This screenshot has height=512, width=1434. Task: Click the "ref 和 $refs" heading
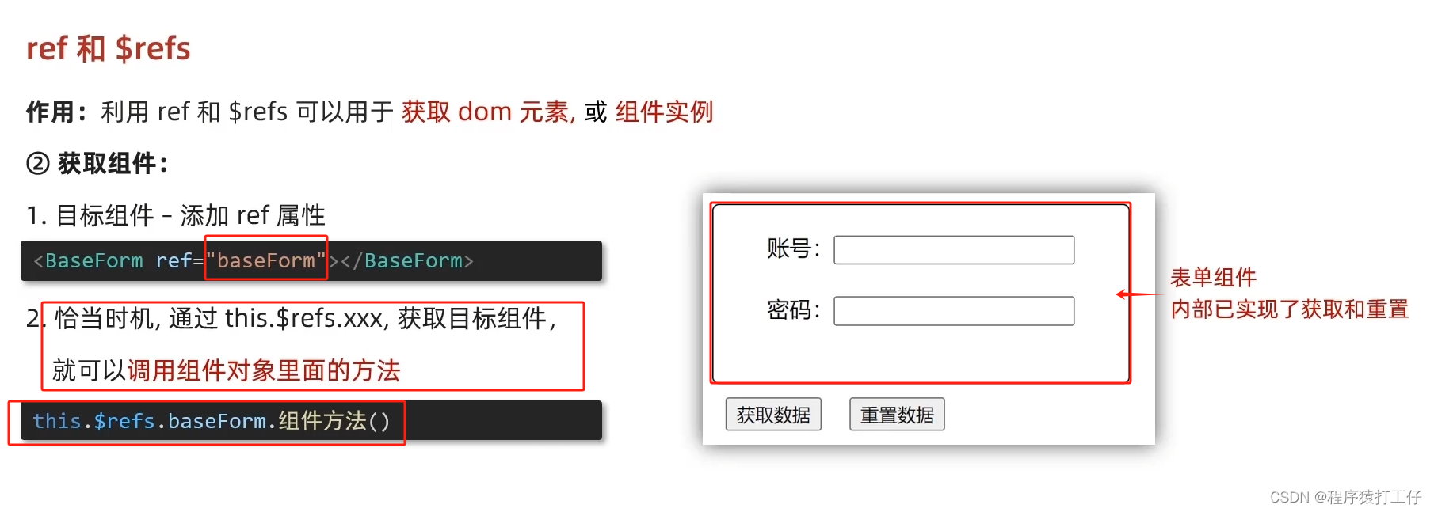point(109,49)
